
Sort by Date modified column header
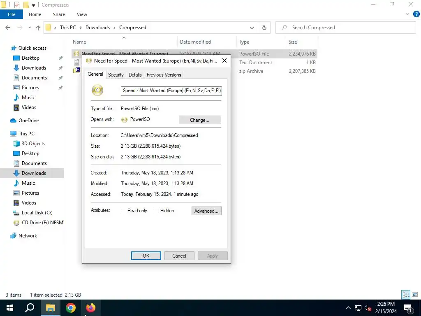coord(207,42)
